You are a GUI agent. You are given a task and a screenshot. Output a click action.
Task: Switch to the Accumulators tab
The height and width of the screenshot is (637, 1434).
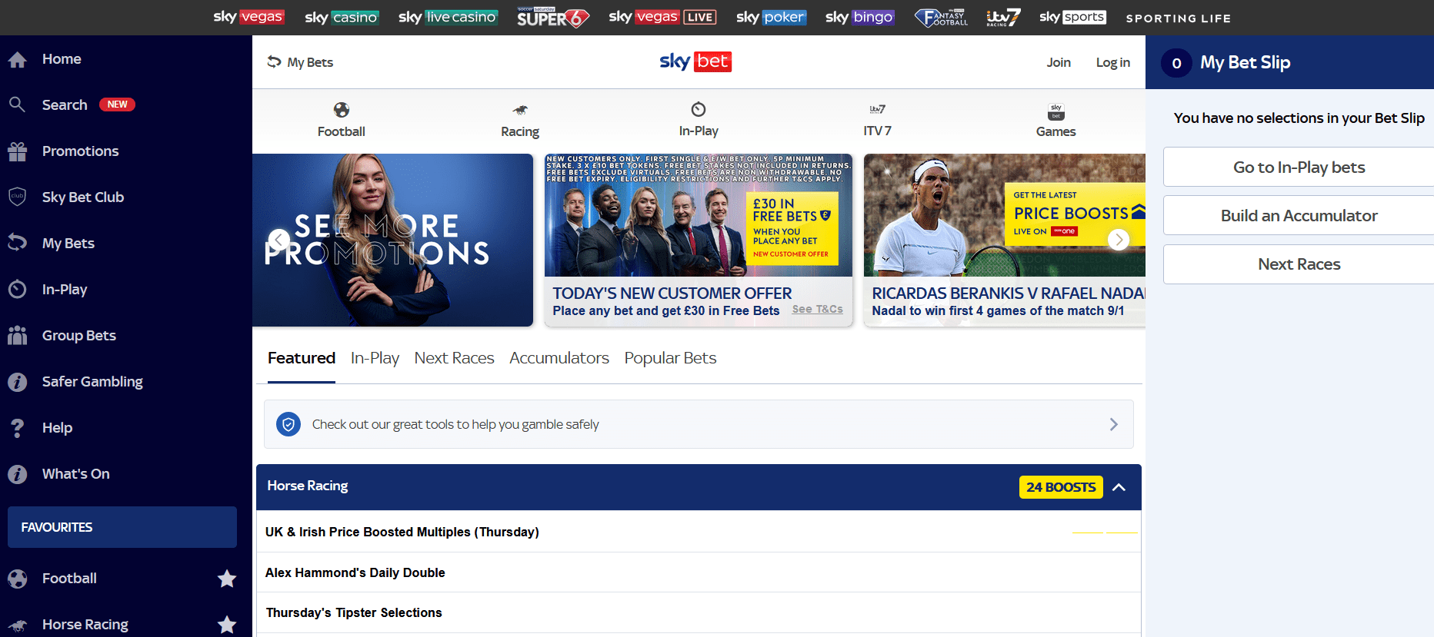[559, 358]
